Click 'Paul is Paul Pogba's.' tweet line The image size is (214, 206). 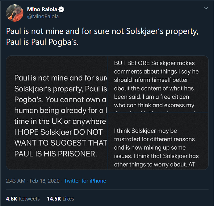point(42,42)
